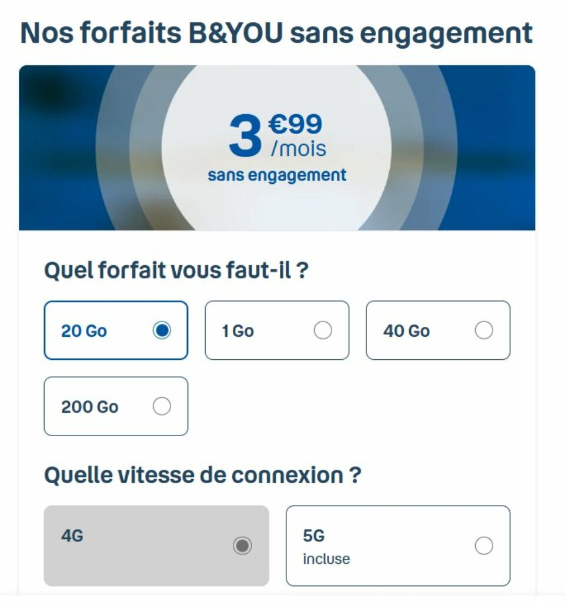Click the "5G" label text
The image size is (565, 602).
coord(313,536)
